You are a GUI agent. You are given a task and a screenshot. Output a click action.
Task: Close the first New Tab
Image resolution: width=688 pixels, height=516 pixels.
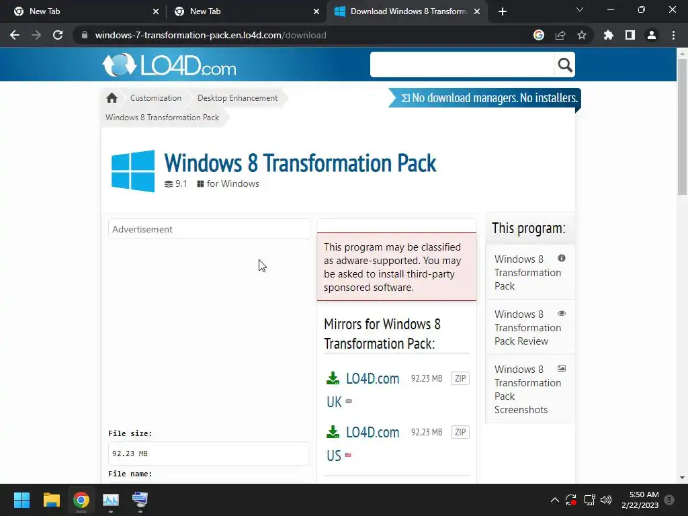pyautogui.click(x=156, y=11)
